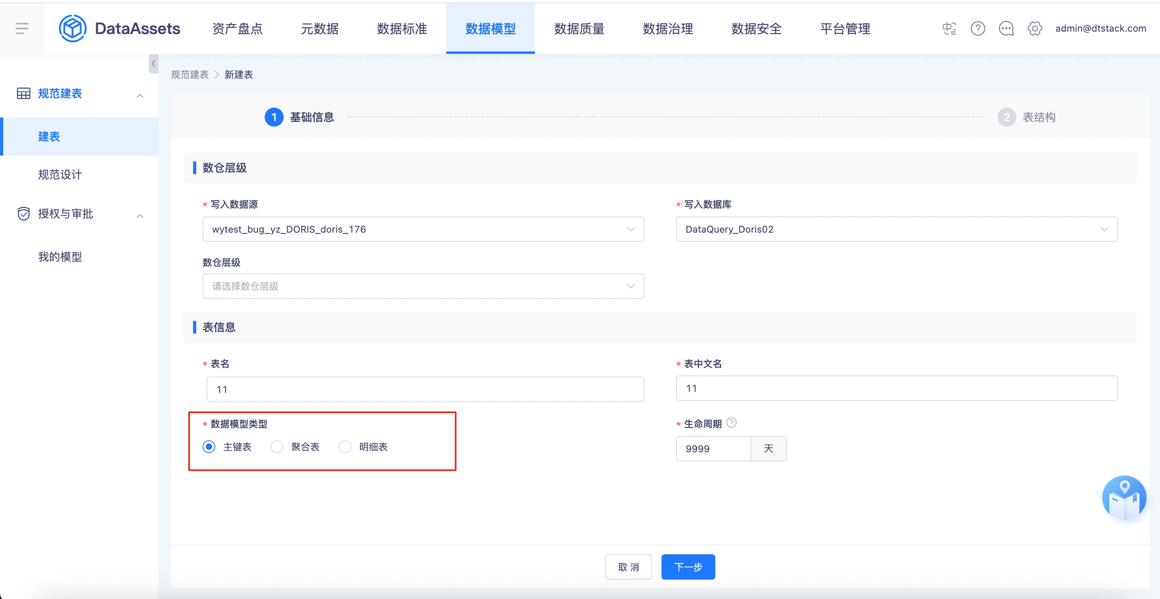Click the DataAssets logo icon
The height and width of the screenshot is (599, 1160).
(72, 28)
